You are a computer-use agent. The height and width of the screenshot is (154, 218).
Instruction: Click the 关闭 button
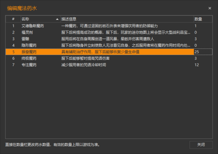201,145
